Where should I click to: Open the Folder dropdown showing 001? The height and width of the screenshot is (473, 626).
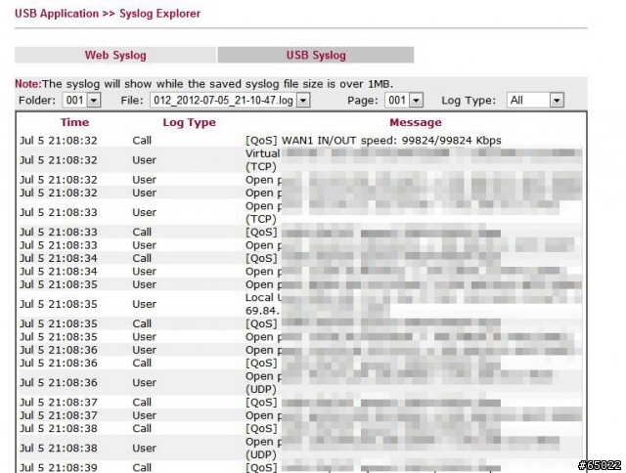(81, 100)
